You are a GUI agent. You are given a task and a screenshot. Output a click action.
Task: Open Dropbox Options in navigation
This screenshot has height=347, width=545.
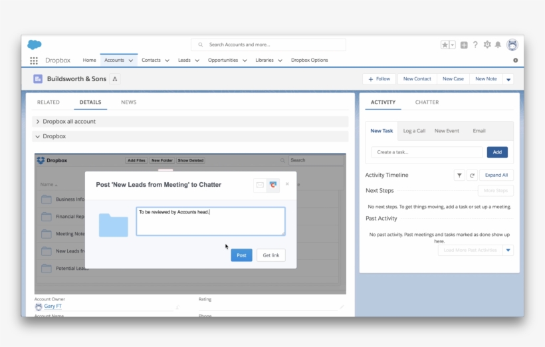click(309, 60)
